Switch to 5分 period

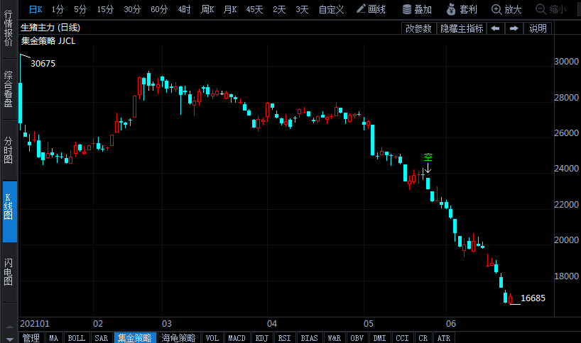point(80,10)
